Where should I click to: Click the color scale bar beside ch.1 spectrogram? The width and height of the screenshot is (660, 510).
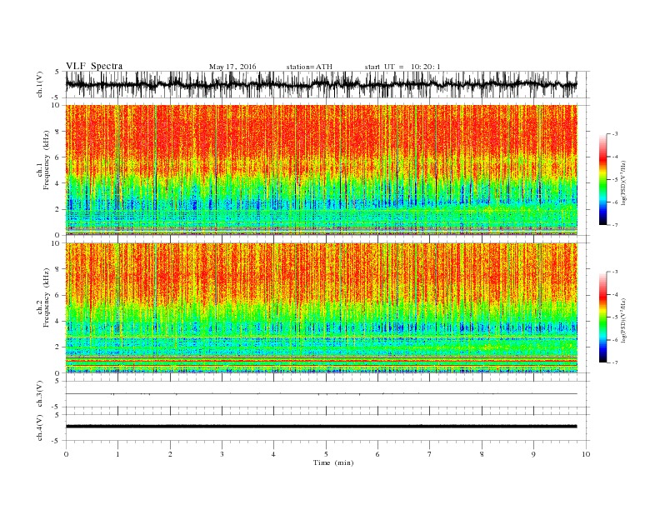pyautogui.click(x=602, y=180)
